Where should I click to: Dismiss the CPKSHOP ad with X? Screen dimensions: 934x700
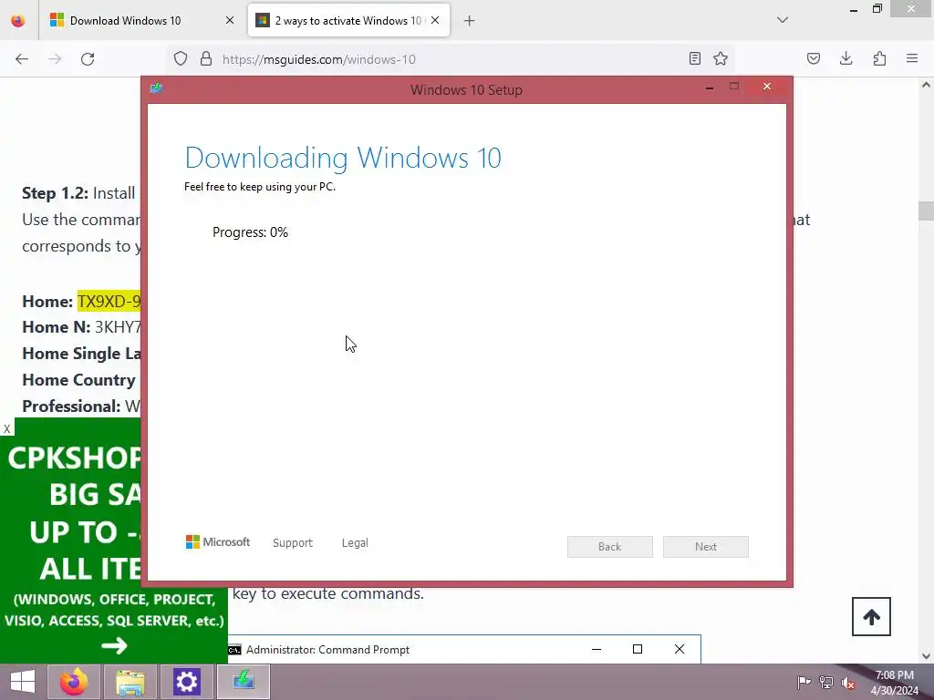pyautogui.click(x=7, y=428)
